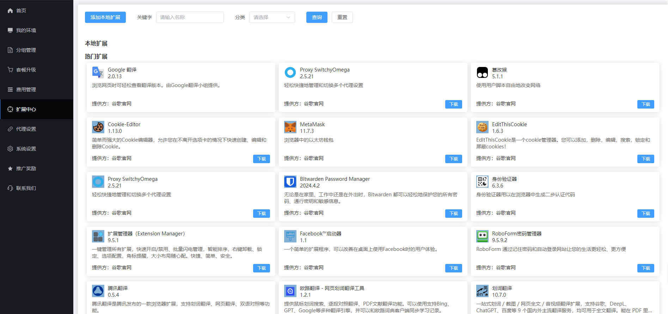Click the first Proxy SwitchyOmega circle icon
Viewport: 668px width, 314px height.
(290, 73)
